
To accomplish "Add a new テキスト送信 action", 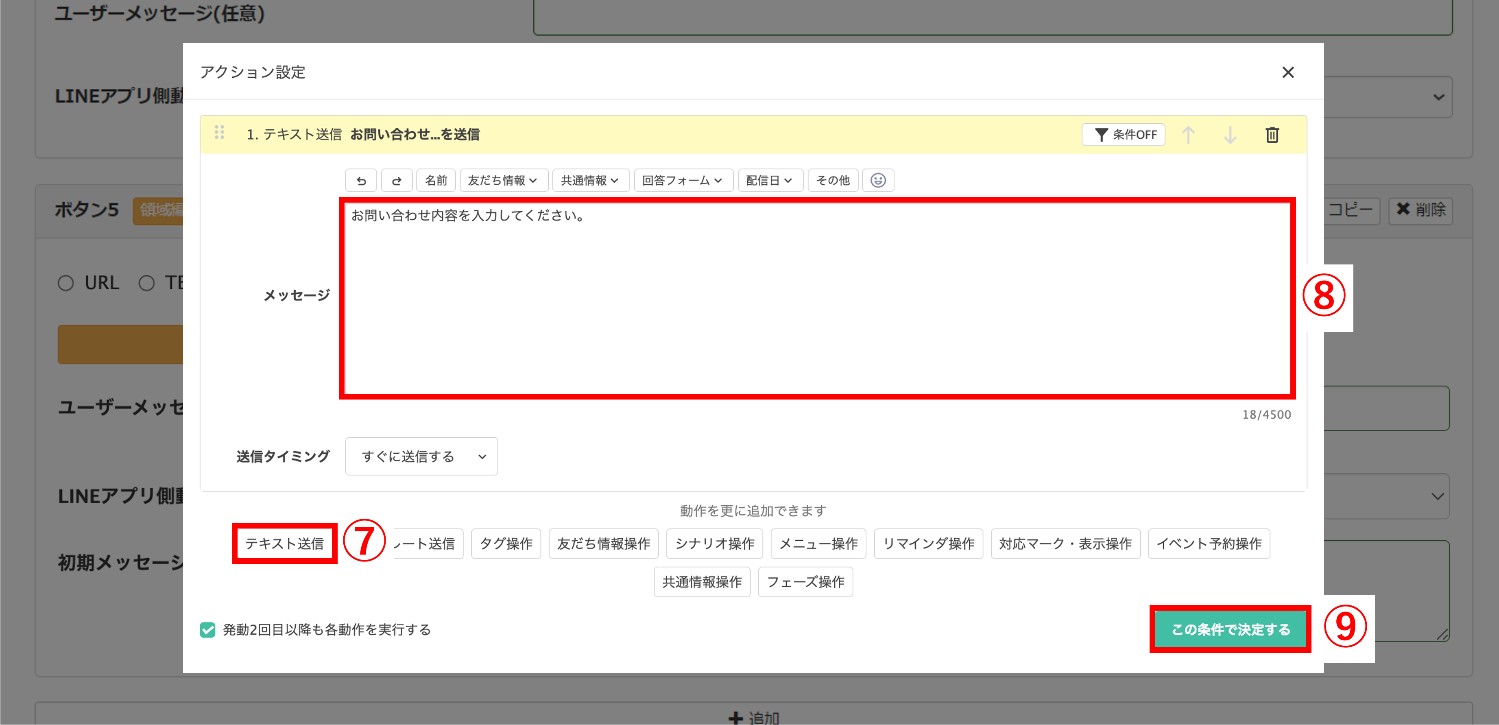I will (285, 543).
